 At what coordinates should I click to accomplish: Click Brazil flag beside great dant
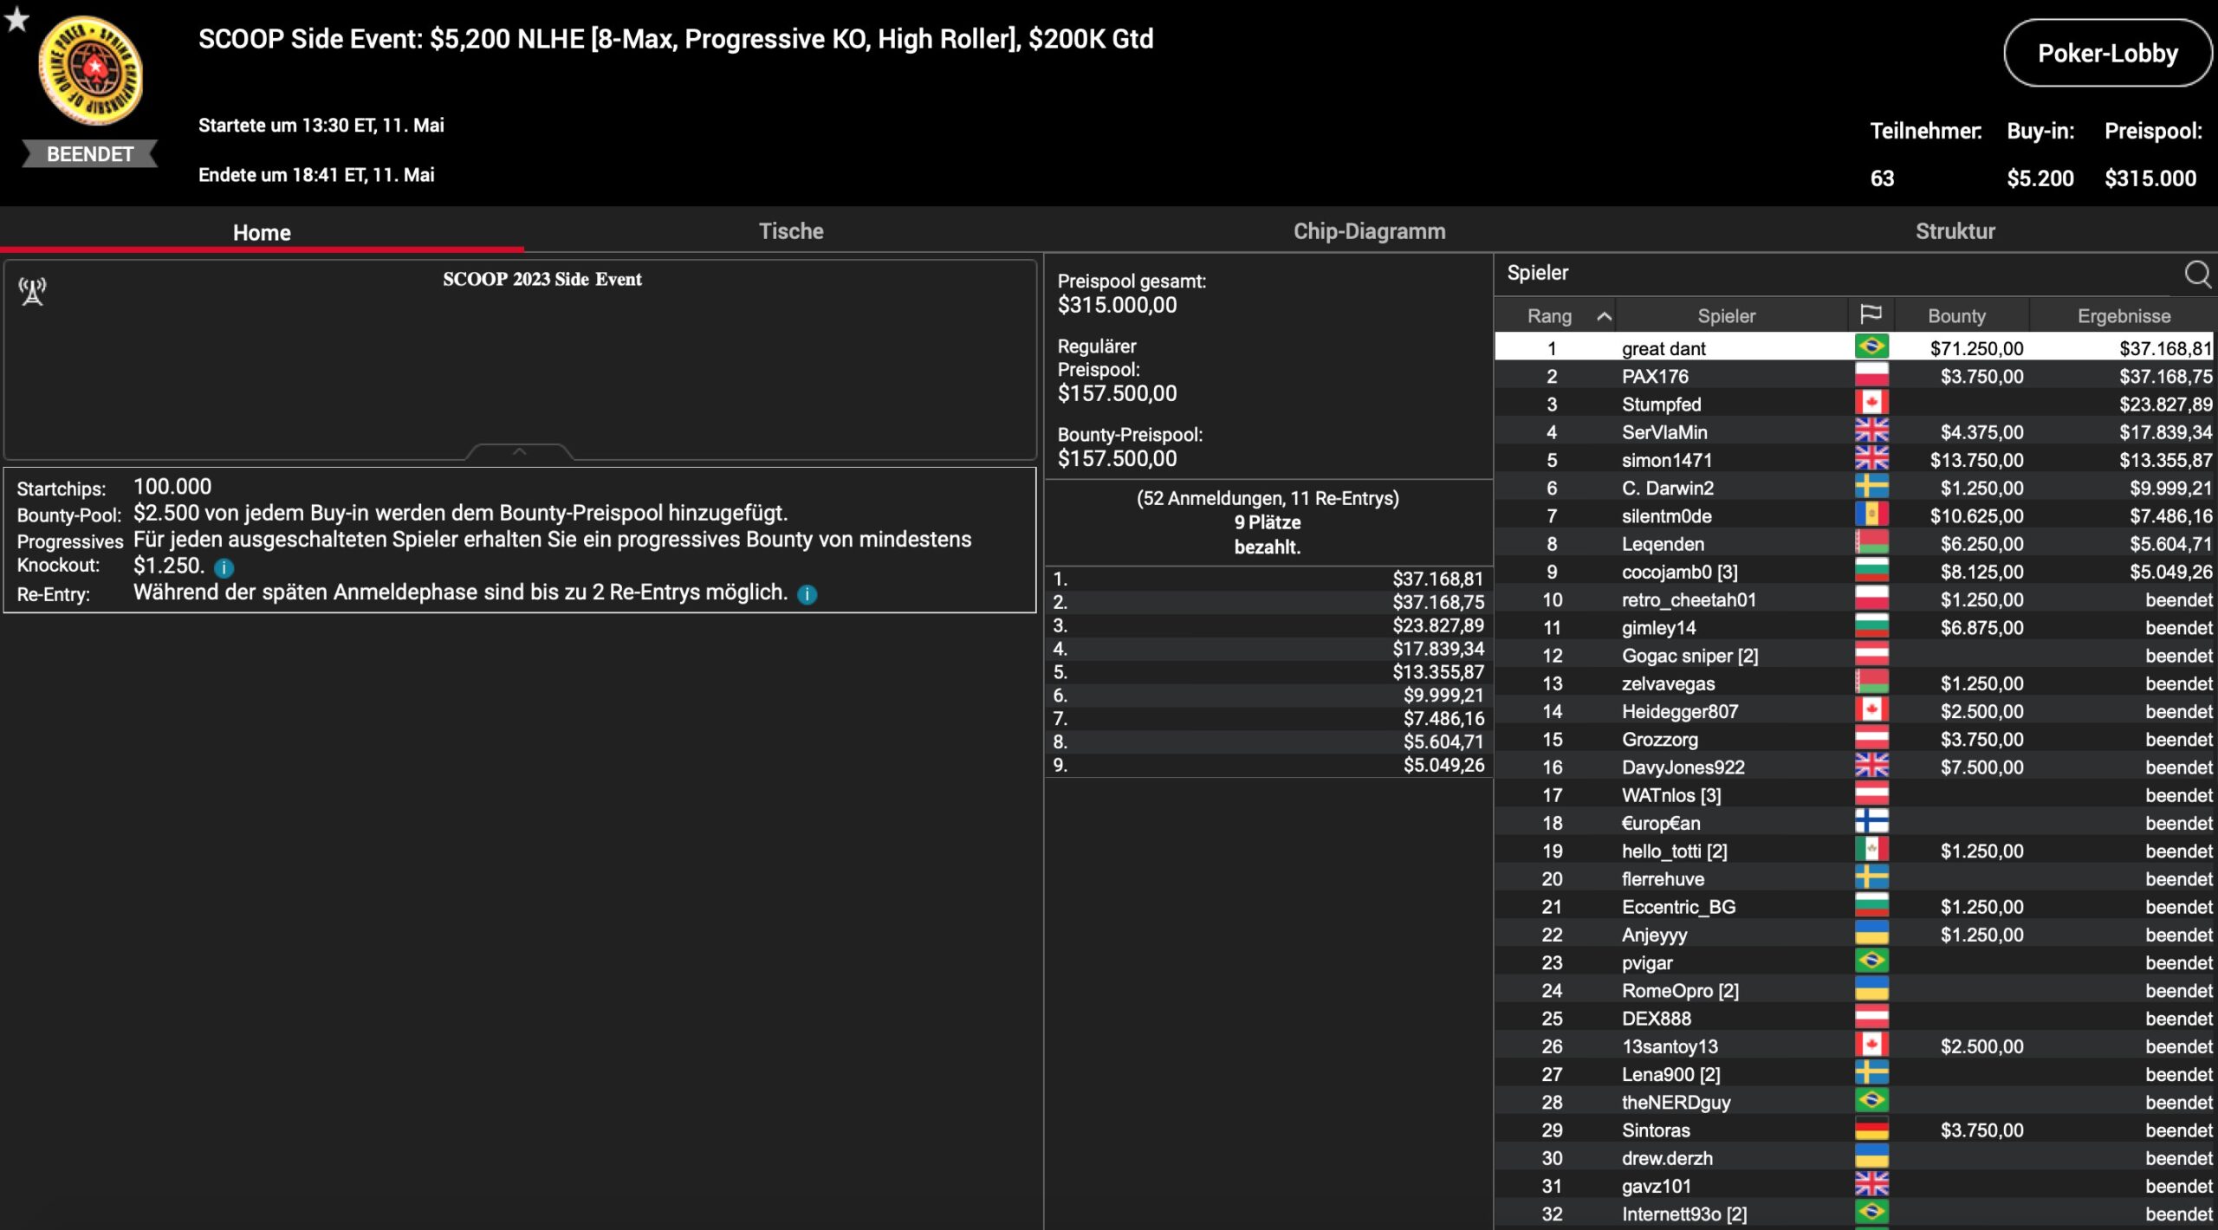pyautogui.click(x=1871, y=347)
